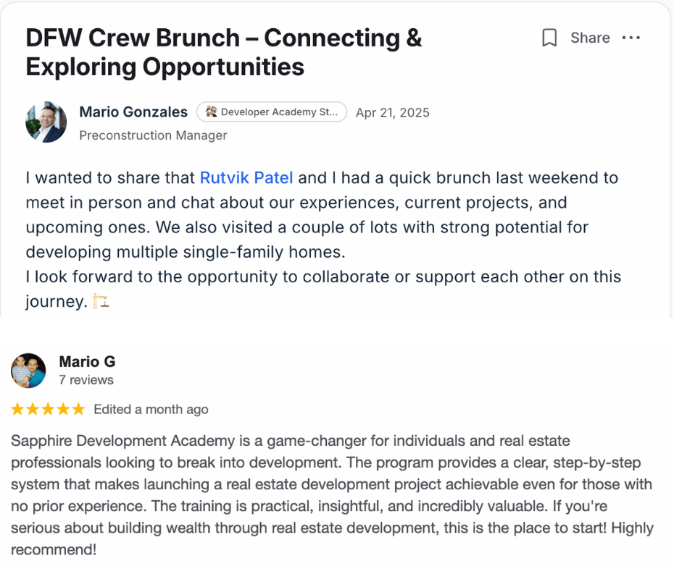Select the Developer Academy St... badge

coord(272,111)
